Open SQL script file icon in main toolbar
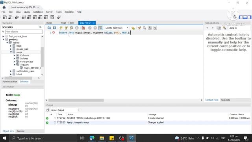This screenshot has height=142, width=252. point(10,17)
